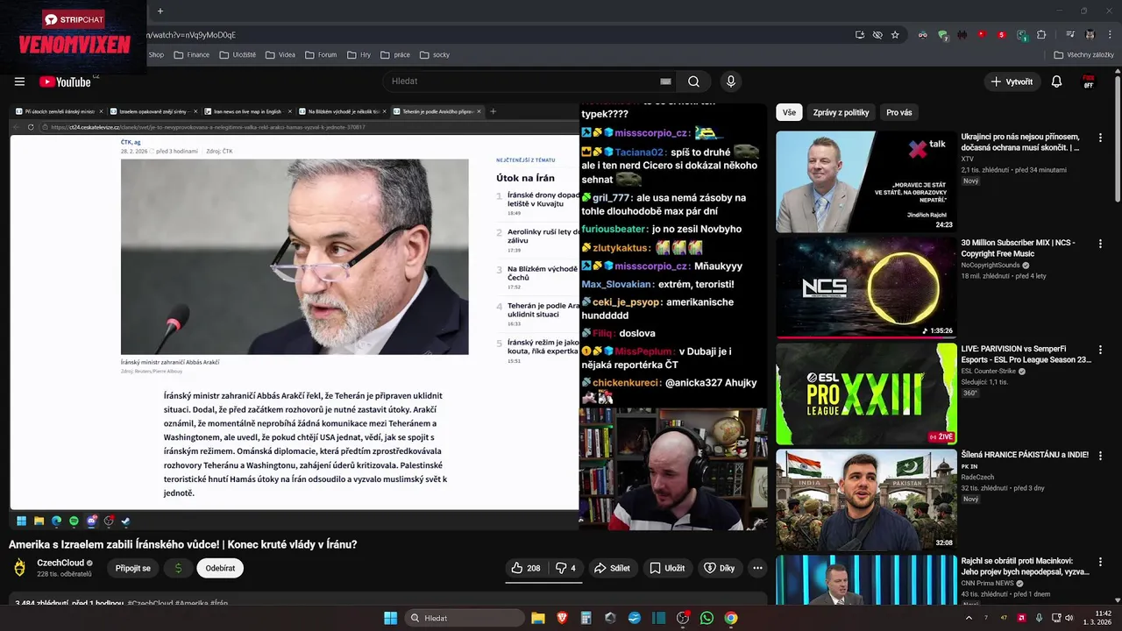Viewport: 1122px width, 631px height.
Task: Subscribe to CzechCloud with Odebírat
Action: click(x=220, y=568)
